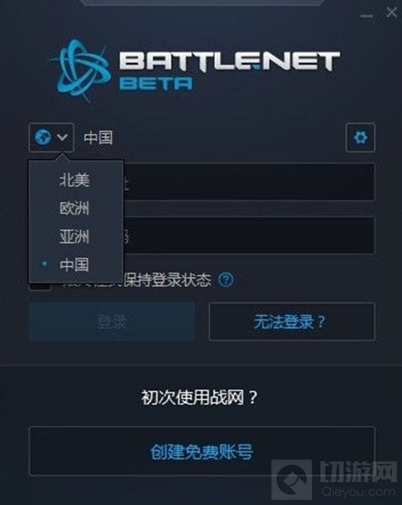Viewport: 402px width, 505px height.
Task: Select 欧洲 region from list
Action: 76,208
